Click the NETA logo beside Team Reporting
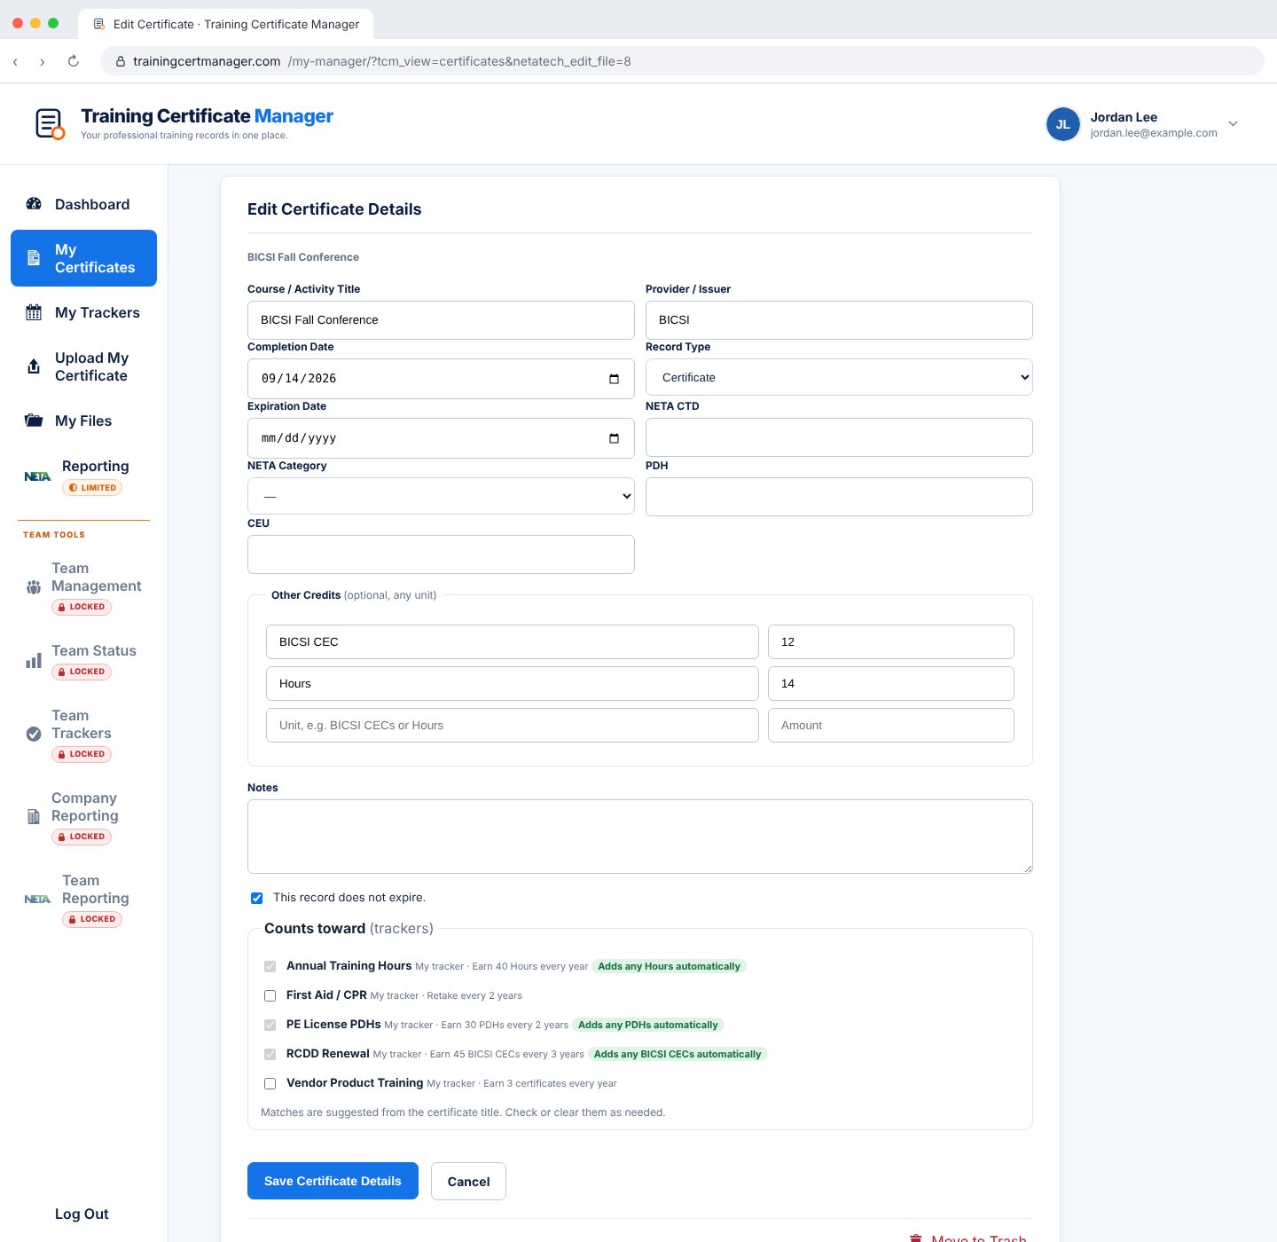 pos(37,899)
